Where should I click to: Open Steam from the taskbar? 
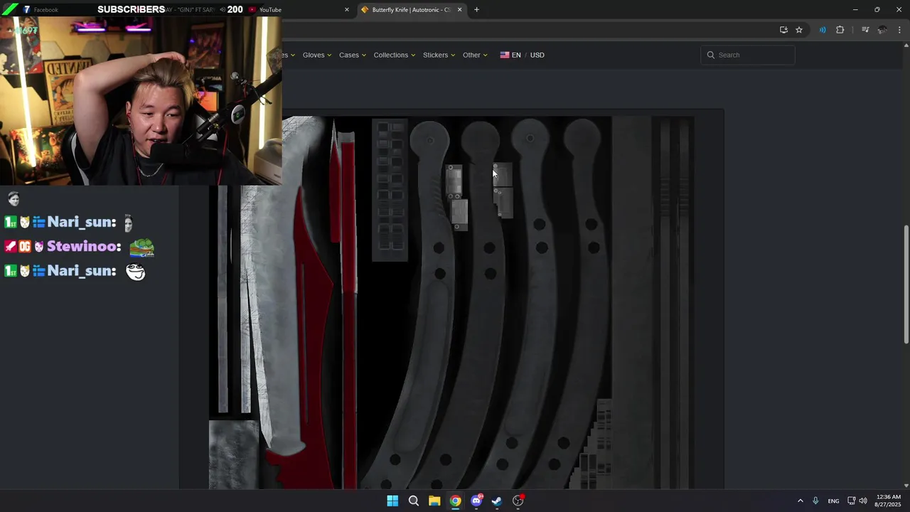pos(497,501)
